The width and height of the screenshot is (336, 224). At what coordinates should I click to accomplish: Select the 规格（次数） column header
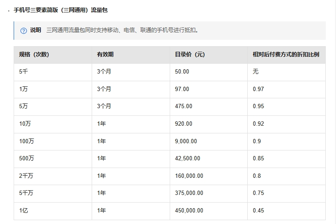pyautogui.click(x=34, y=55)
